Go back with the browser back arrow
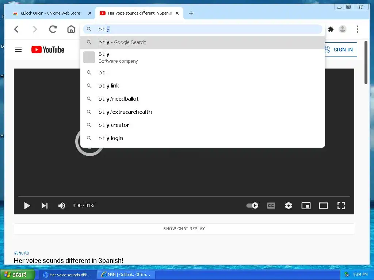The image size is (374, 280). tap(16, 29)
